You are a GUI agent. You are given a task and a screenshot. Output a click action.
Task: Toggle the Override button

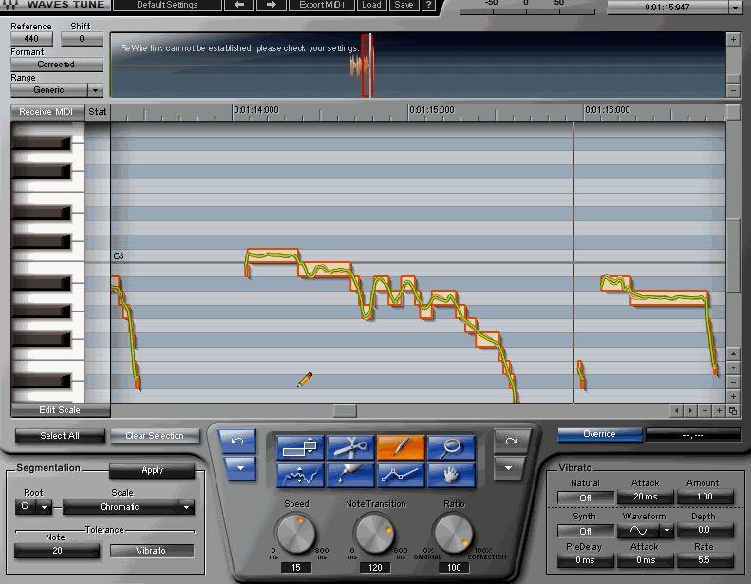click(599, 434)
